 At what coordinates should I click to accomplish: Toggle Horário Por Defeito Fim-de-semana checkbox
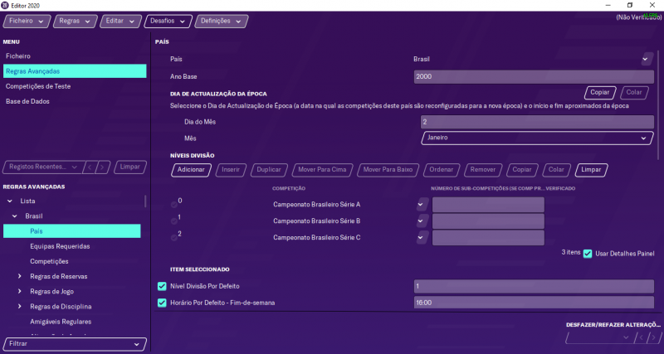point(162,303)
